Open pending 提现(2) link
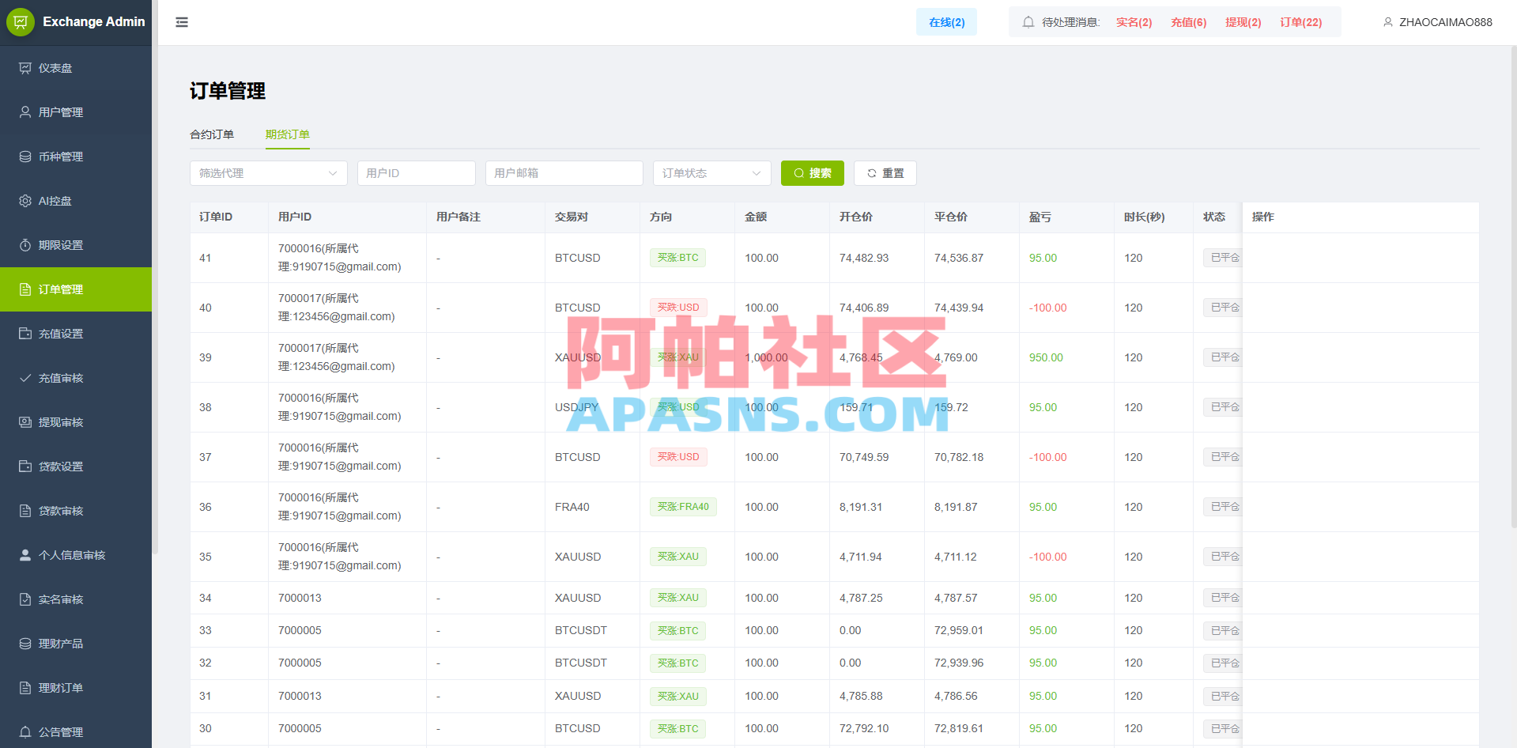This screenshot has height=748, width=1517. point(1243,22)
